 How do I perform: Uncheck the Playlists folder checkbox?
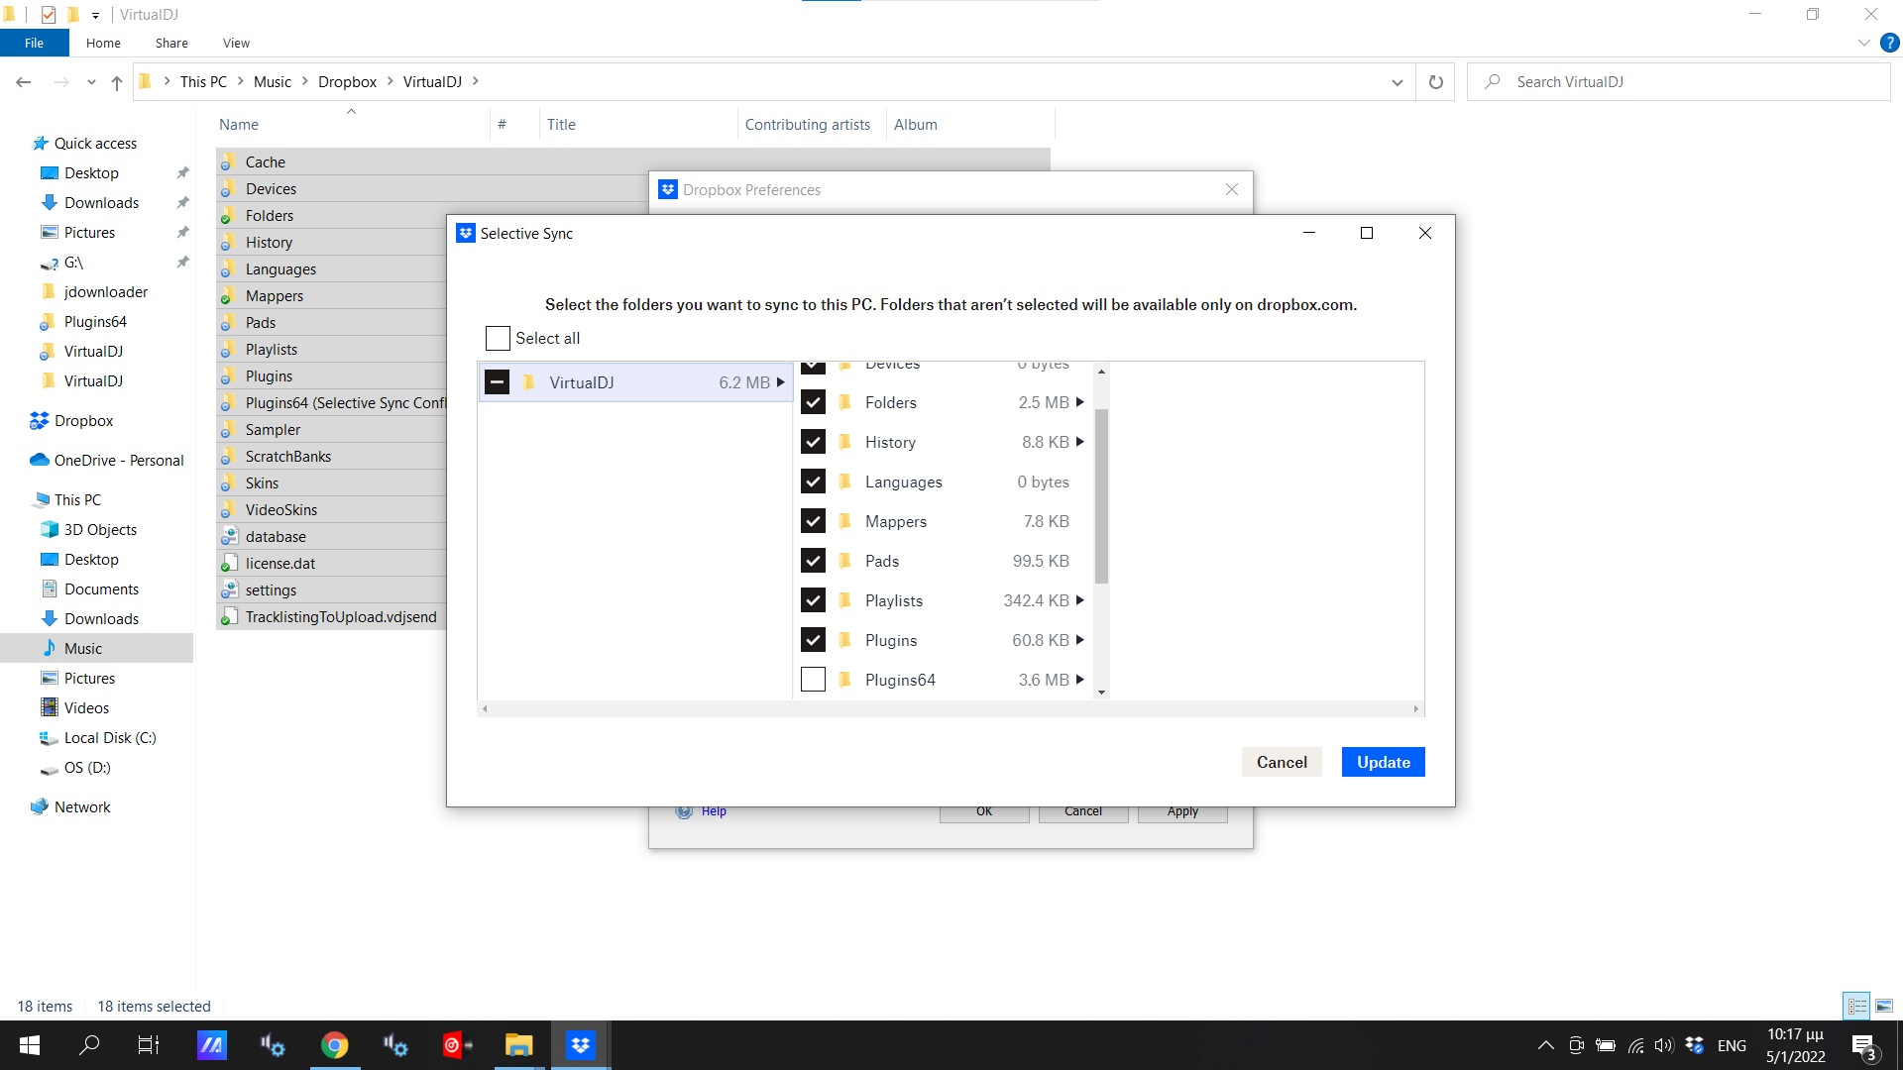click(813, 600)
